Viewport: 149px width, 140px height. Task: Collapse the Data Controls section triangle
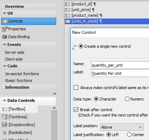[5, 101]
